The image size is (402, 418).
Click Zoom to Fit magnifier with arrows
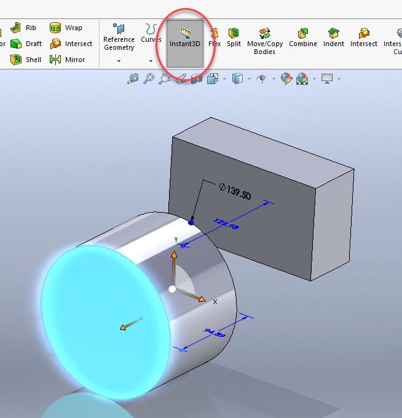(x=149, y=79)
